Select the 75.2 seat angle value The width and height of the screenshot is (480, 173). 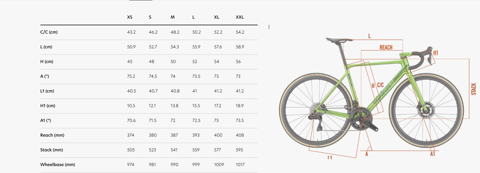131,76
